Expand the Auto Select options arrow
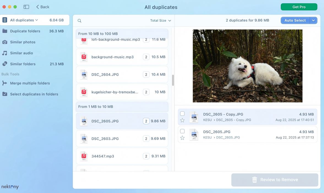Image resolution: width=324 pixels, height=193 pixels. [313, 20]
